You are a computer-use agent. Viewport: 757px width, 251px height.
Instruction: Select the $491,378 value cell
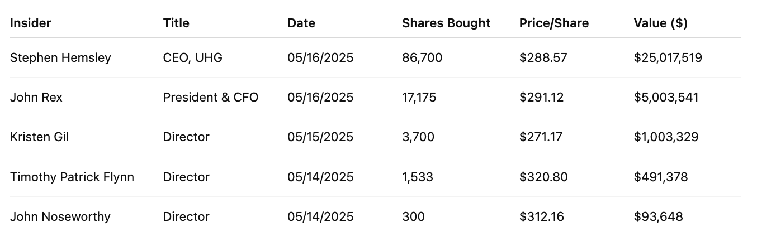coord(661,177)
